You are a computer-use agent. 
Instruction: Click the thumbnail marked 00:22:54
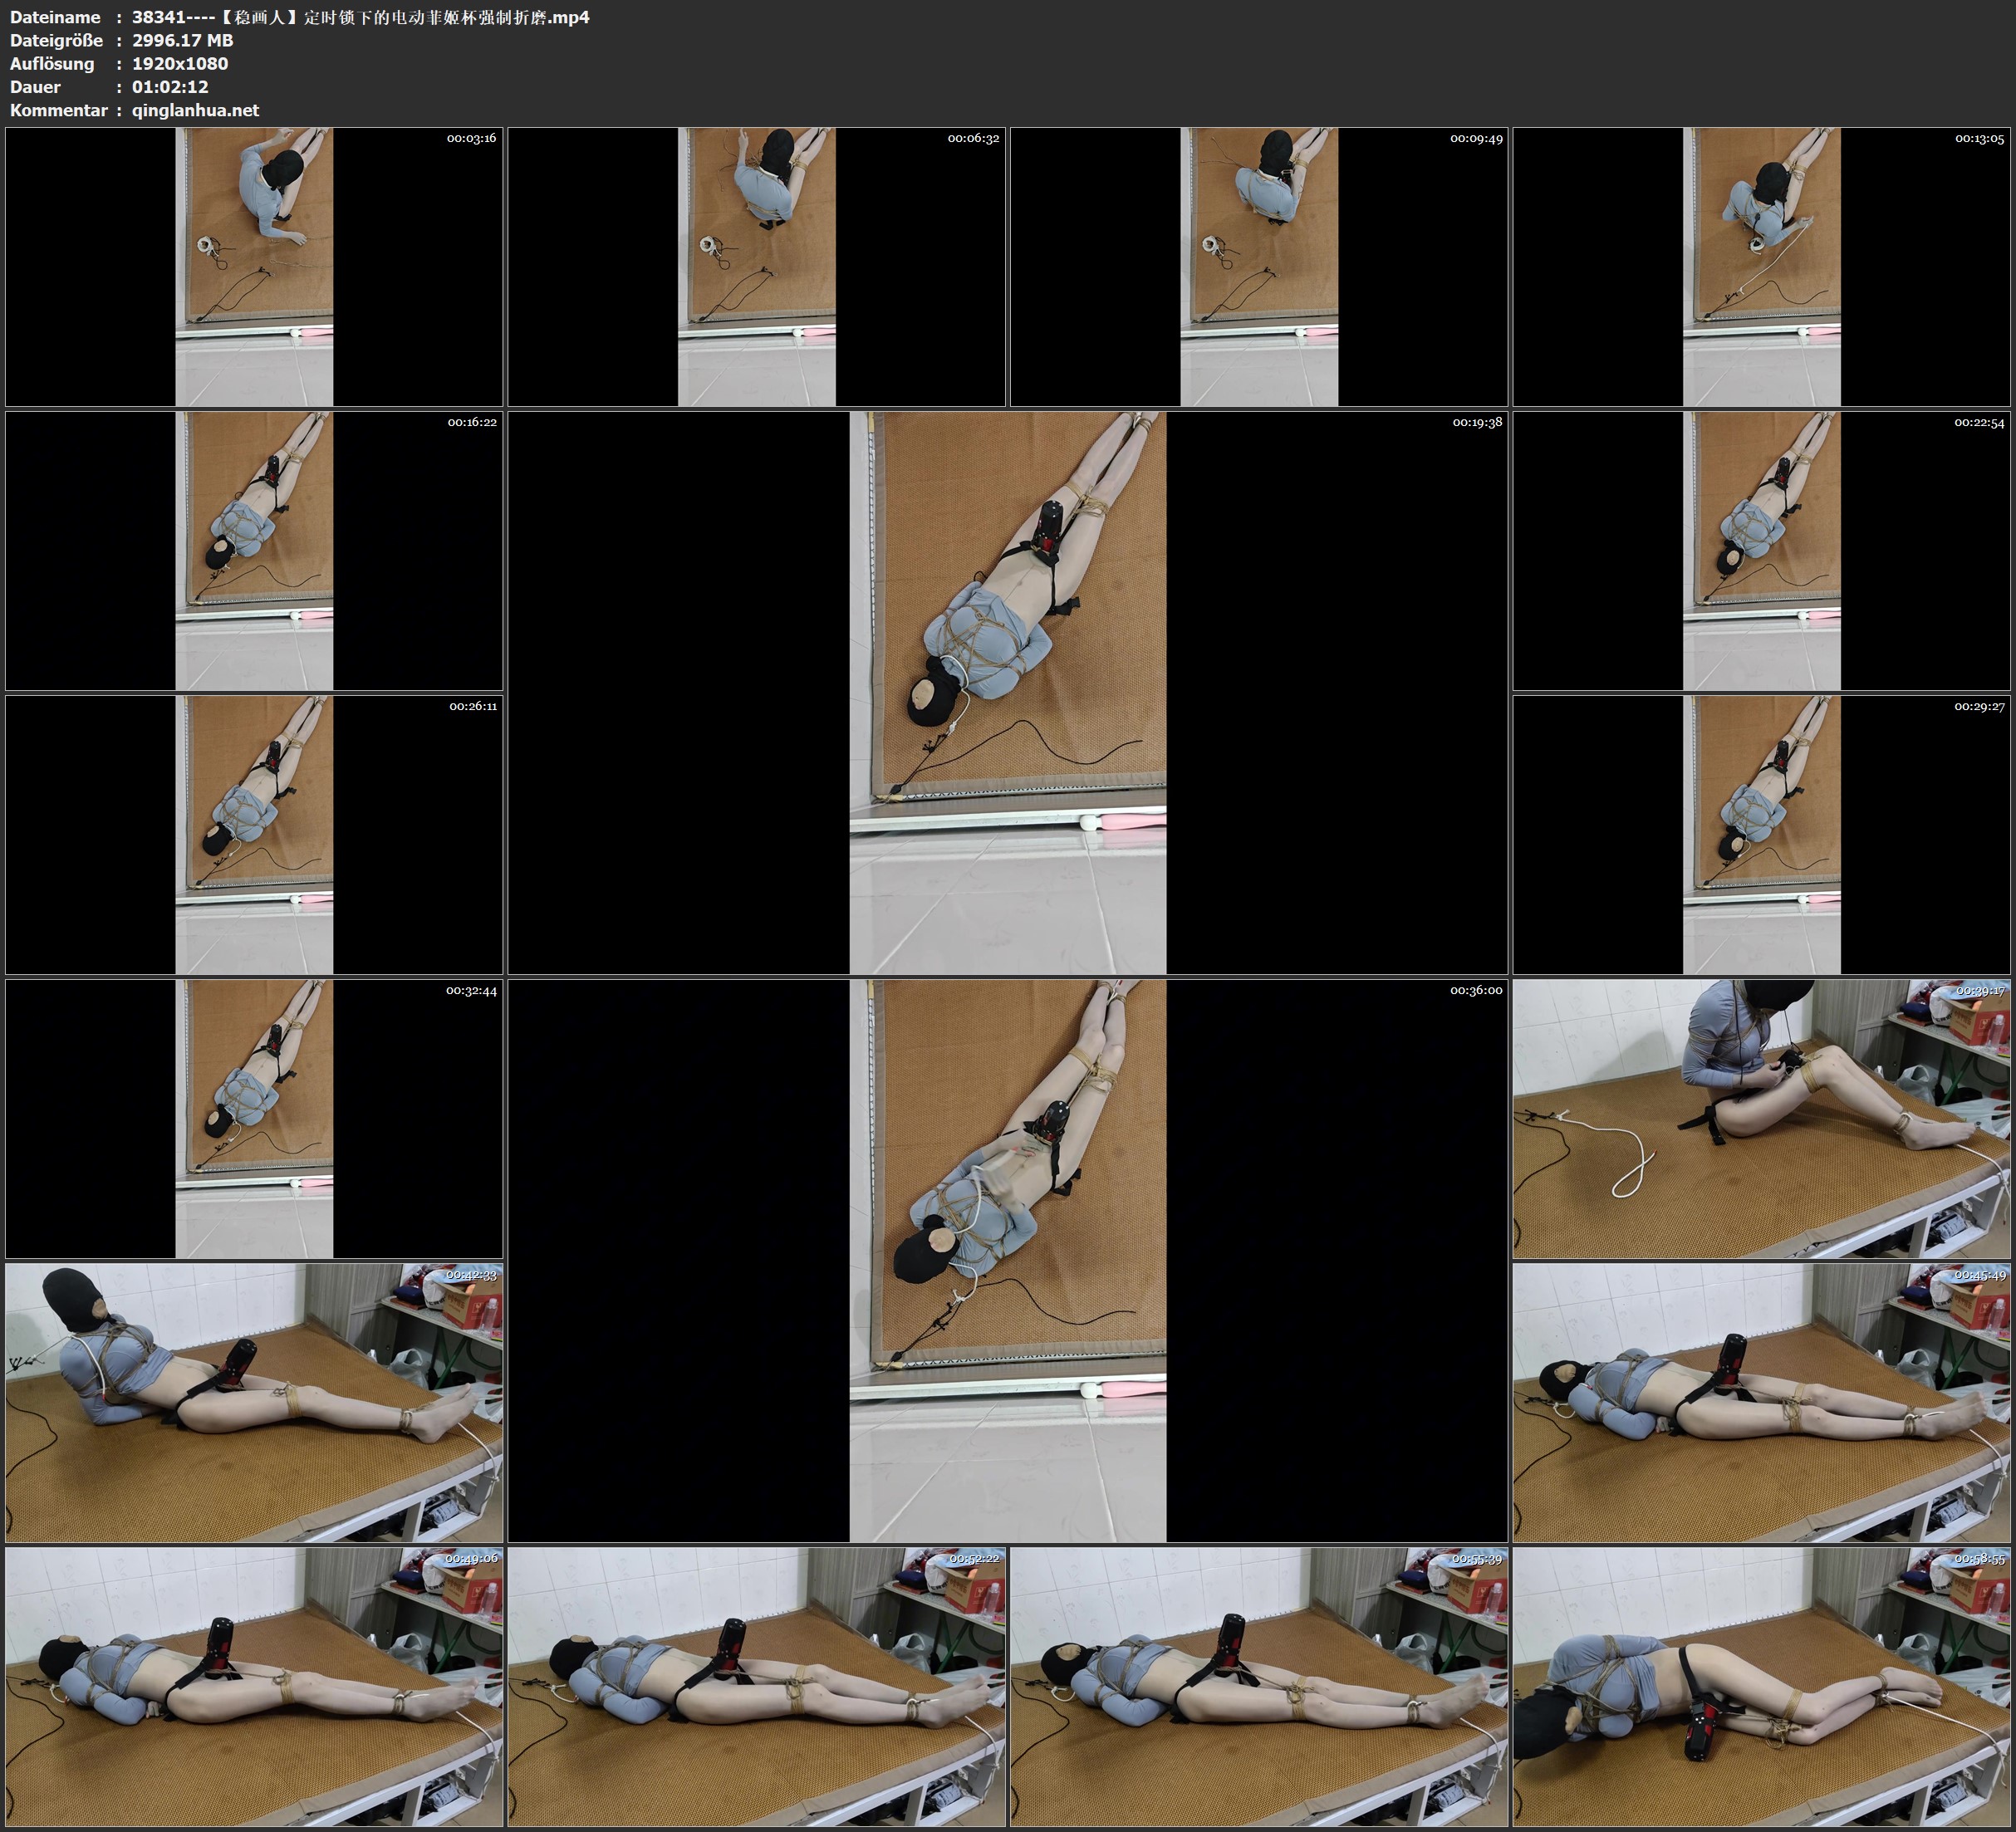(x=1761, y=550)
